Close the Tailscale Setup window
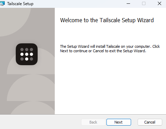 (x=159, y=3)
